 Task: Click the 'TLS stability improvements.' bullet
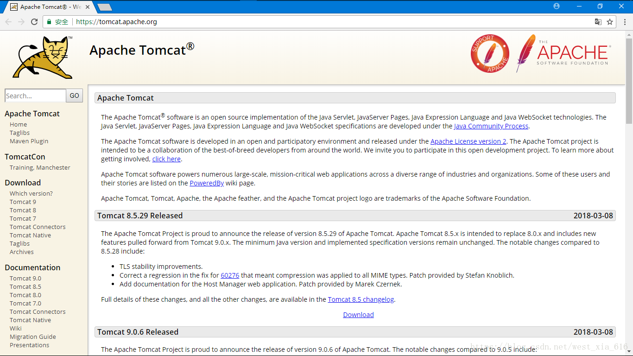tap(161, 267)
